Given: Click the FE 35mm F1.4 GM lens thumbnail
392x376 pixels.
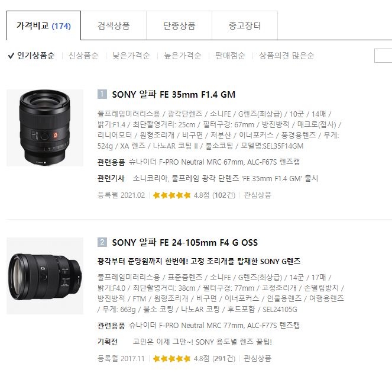Looking at the screenshot, I should pos(45,128).
